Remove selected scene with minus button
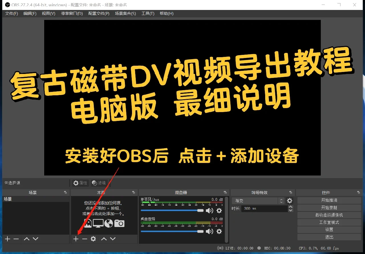The width and height of the screenshot is (365, 254). pos(16,239)
